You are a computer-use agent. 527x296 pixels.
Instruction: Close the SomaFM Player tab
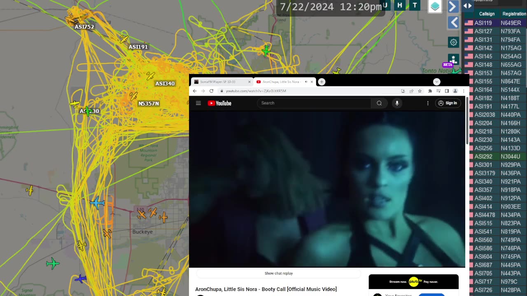[249, 82]
